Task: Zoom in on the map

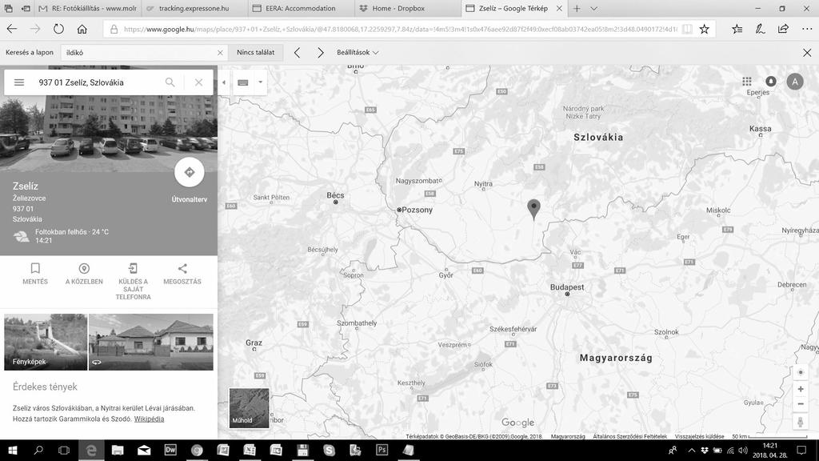Action: tap(800, 389)
